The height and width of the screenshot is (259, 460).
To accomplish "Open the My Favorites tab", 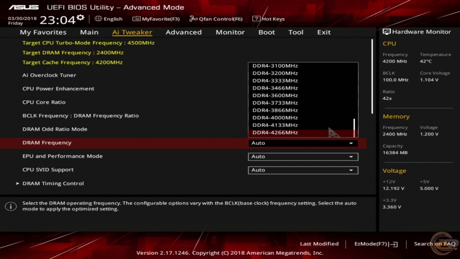I will click(43, 32).
